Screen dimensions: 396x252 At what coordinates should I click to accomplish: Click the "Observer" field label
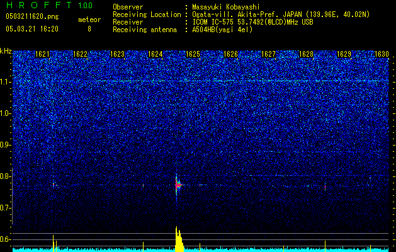pyautogui.click(x=128, y=7)
